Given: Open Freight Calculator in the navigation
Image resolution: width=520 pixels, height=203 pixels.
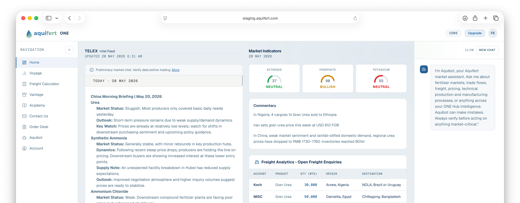Looking at the screenshot, I should click(47, 84).
